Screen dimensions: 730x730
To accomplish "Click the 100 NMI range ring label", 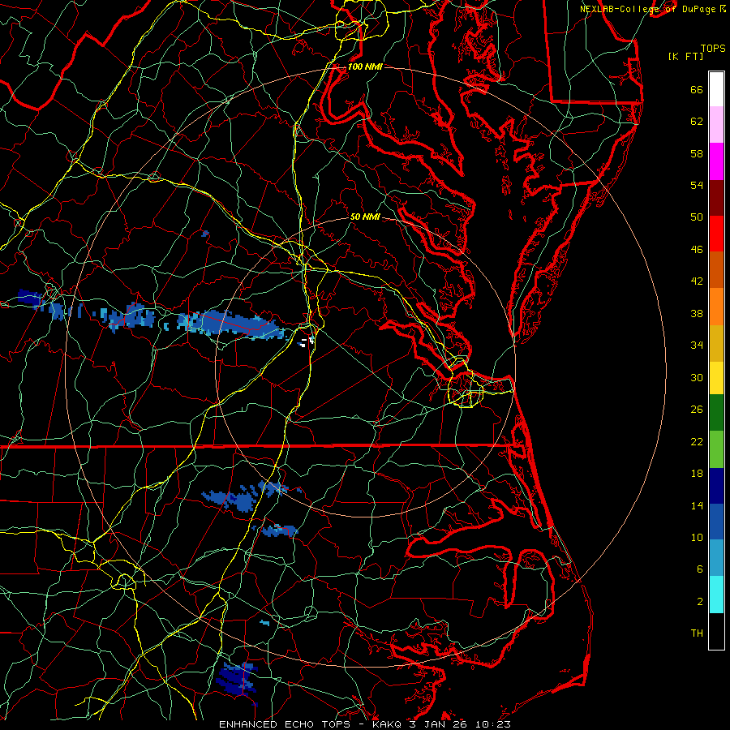I will [365, 67].
